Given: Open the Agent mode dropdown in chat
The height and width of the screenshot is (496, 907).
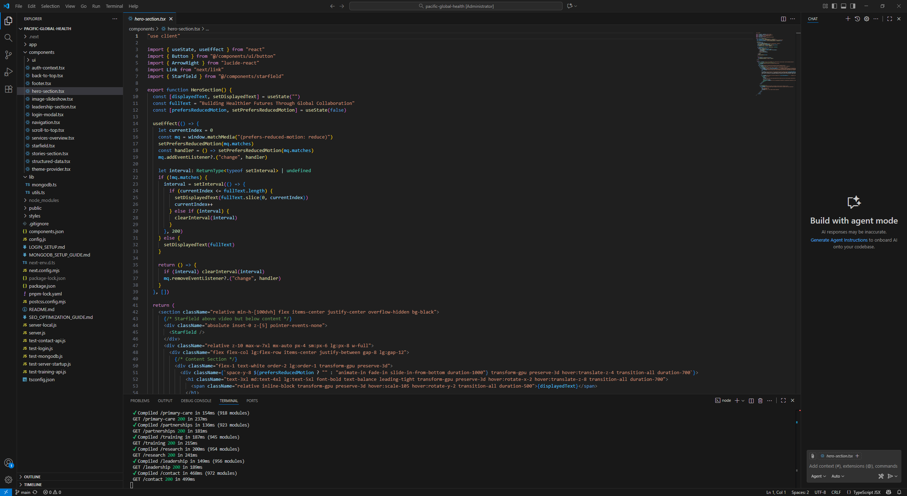Looking at the screenshot, I should coord(818,476).
